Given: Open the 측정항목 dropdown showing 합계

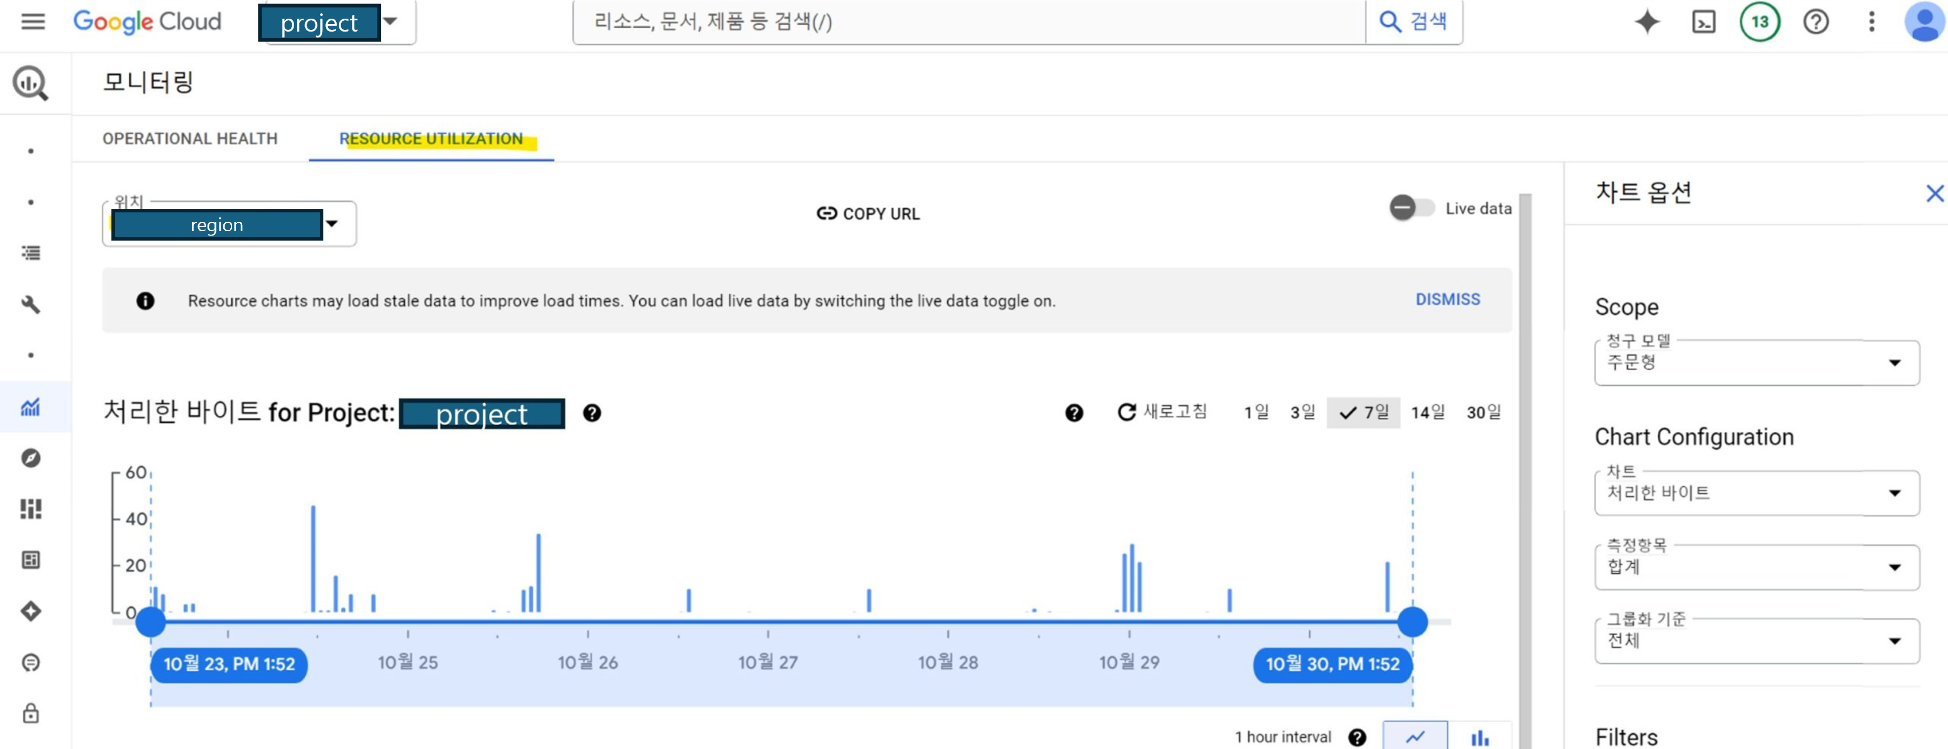Looking at the screenshot, I should tap(1756, 567).
